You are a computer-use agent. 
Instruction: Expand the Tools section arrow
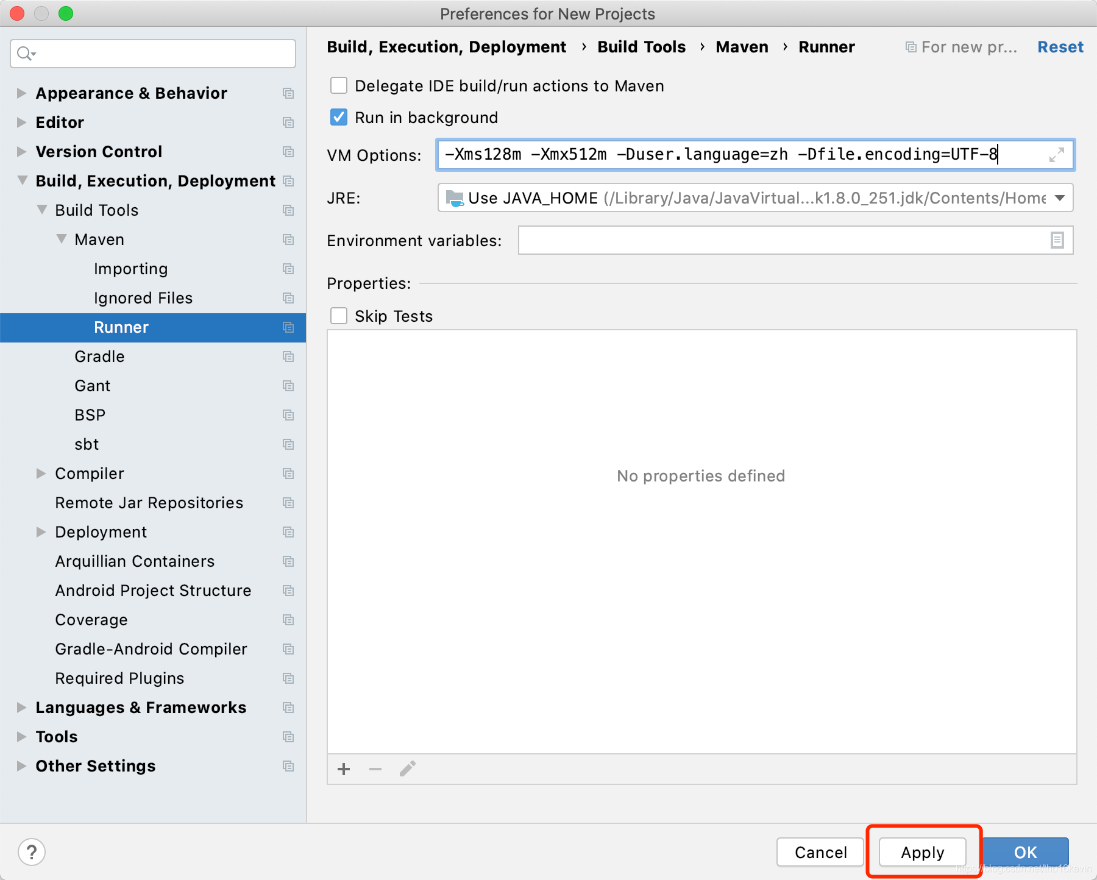(21, 737)
